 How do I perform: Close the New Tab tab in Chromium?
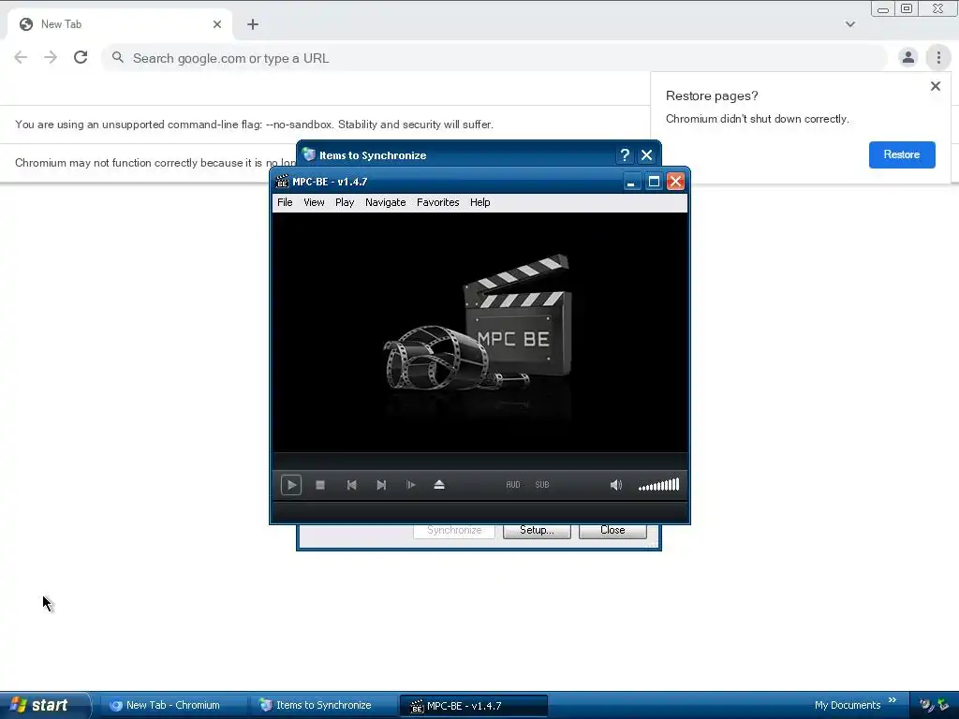coord(217,24)
